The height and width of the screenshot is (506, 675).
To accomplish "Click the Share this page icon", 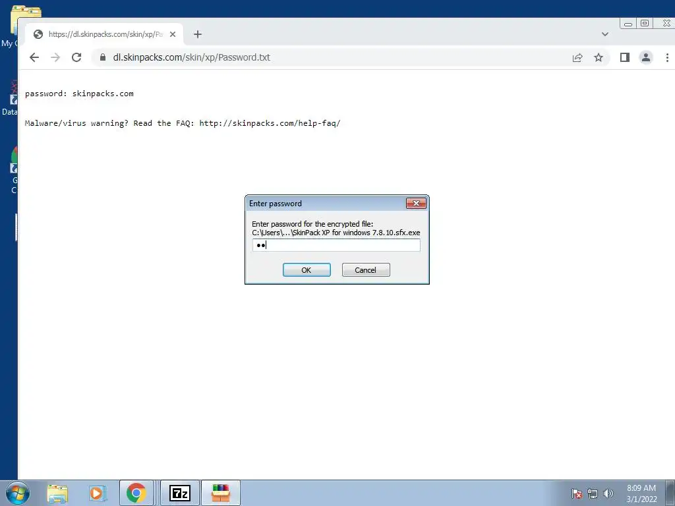I will (577, 58).
